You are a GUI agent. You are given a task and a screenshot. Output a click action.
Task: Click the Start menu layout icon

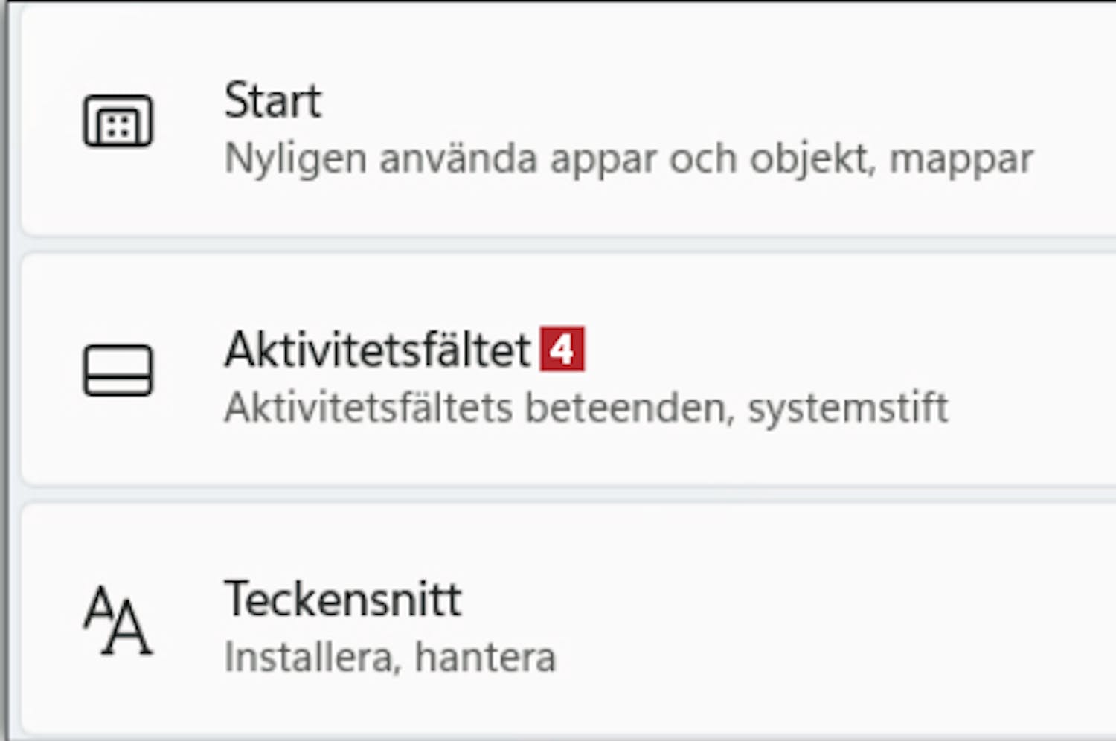pyautogui.click(x=118, y=121)
